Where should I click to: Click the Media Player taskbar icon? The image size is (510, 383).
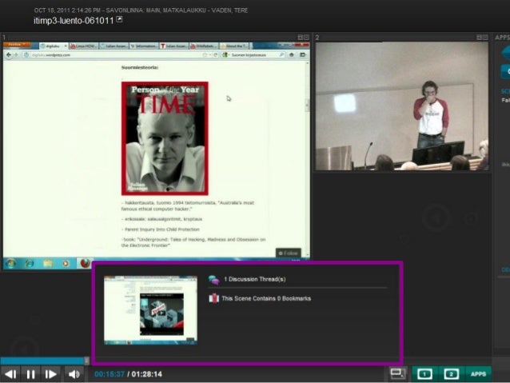(x=66, y=264)
